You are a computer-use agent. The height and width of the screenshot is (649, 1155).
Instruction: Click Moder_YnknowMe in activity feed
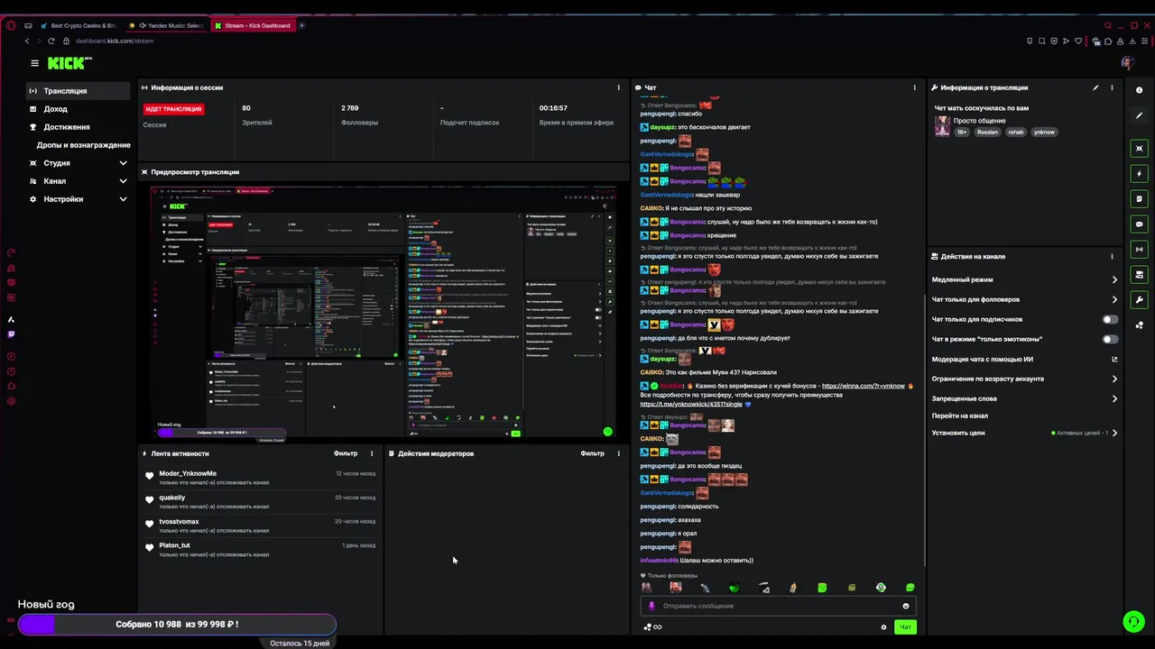[x=188, y=473]
